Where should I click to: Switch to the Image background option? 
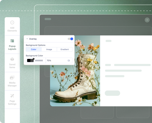click(49, 49)
